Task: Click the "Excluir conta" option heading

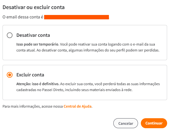Action: [30, 75]
